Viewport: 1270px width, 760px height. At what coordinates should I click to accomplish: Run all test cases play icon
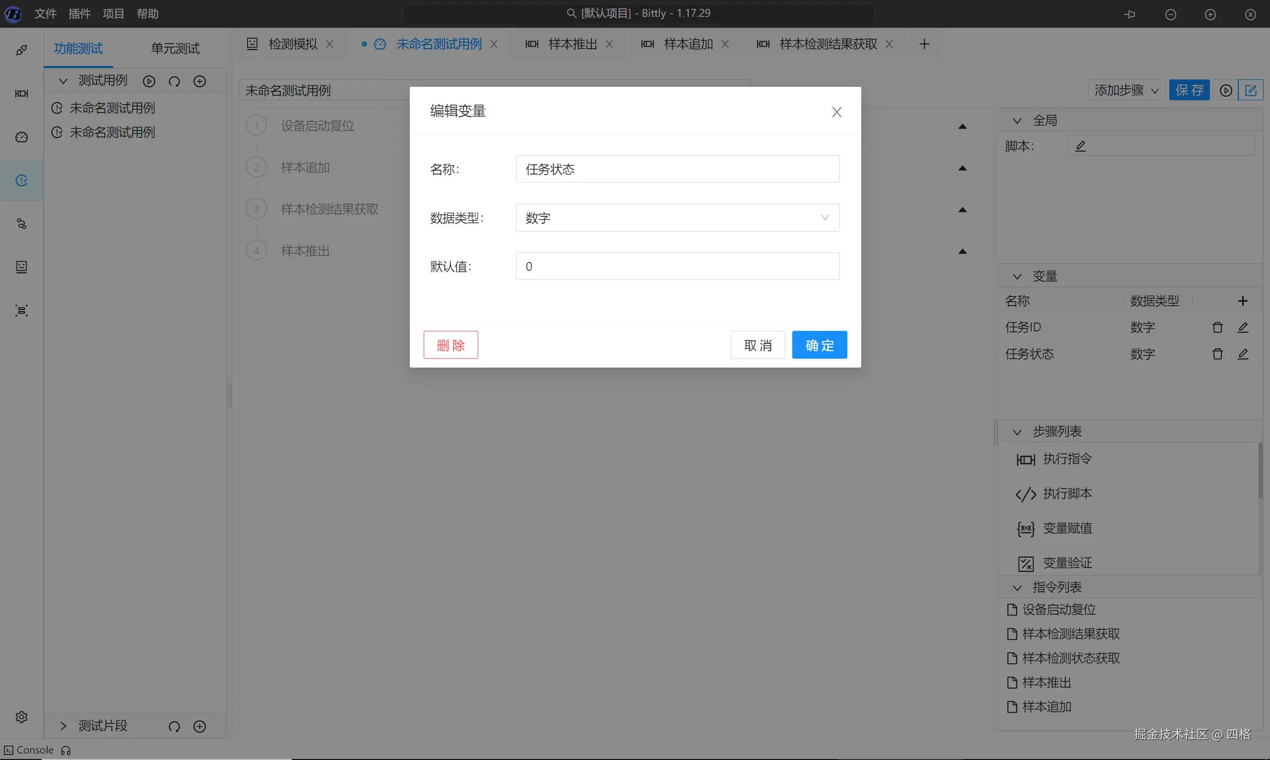[149, 81]
